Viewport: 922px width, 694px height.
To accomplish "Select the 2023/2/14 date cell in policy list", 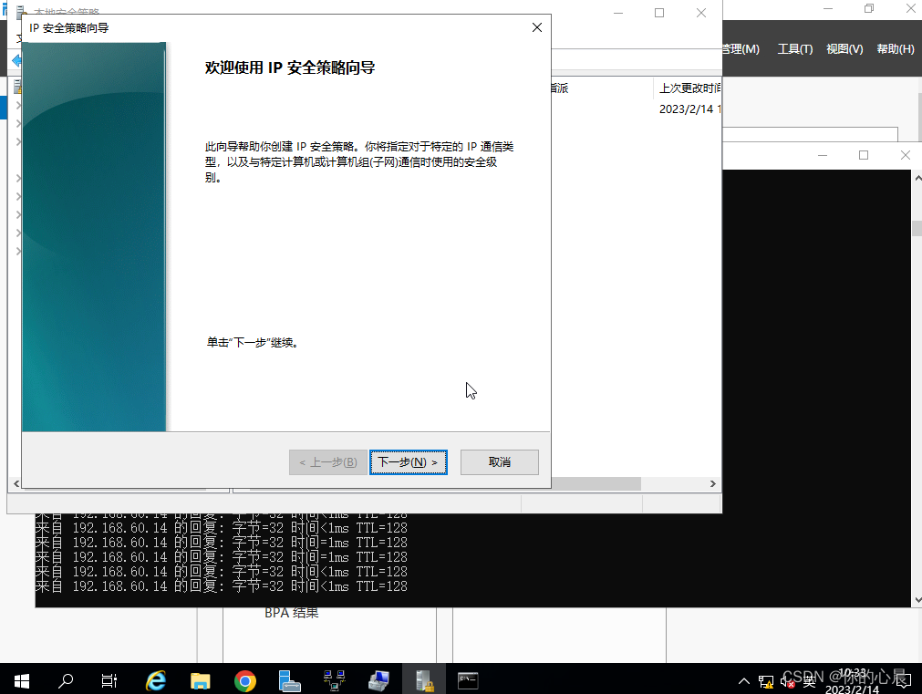I will click(689, 109).
